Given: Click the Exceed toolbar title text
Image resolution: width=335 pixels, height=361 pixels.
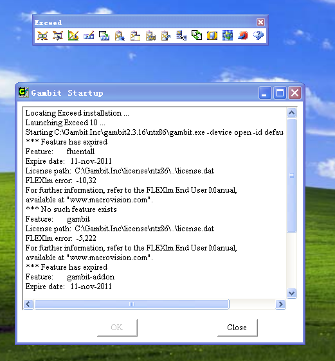Looking at the screenshot, I should (x=48, y=22).
